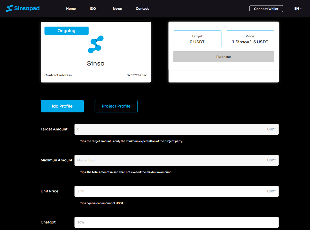The width and height of the screenshot is (310, 230).
Task: Click the Target 0 USDT box
Action: point(197,39)
